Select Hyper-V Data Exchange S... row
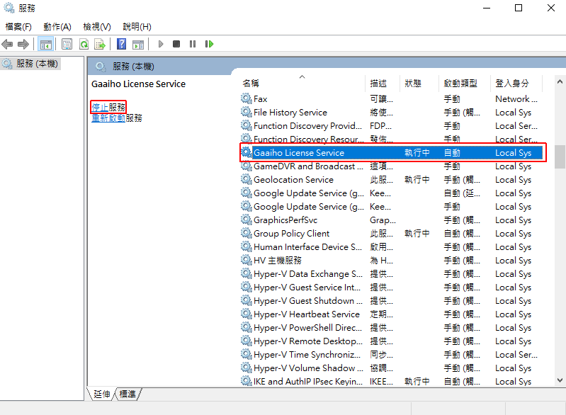This screenshot has height=415, width=566. [x=391, y=274]
